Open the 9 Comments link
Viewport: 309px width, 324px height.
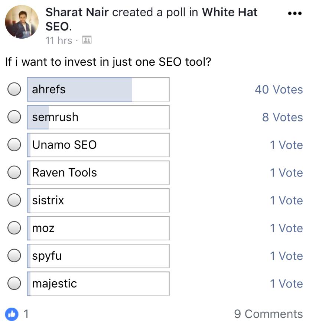(x=268, y=314)
